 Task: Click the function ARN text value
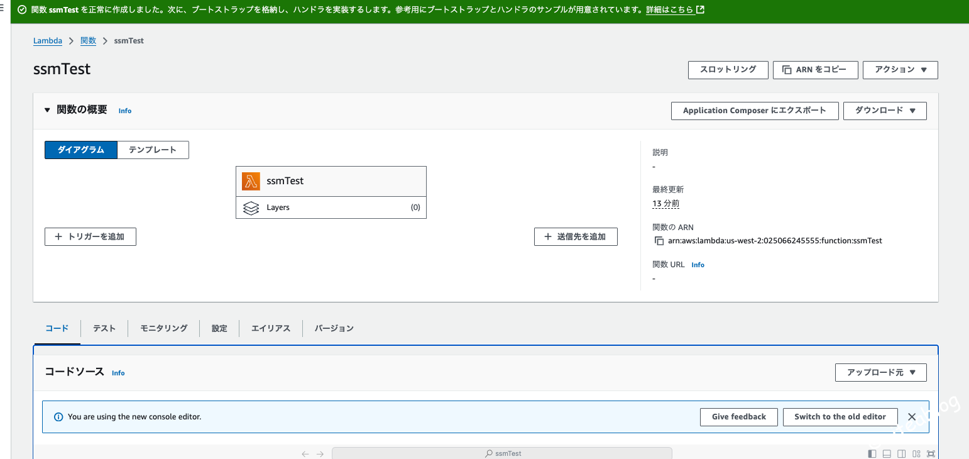(775, 241)
